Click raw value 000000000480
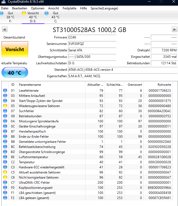The width and height of the screenshot is (178, 206). click(x=160, y=106)
